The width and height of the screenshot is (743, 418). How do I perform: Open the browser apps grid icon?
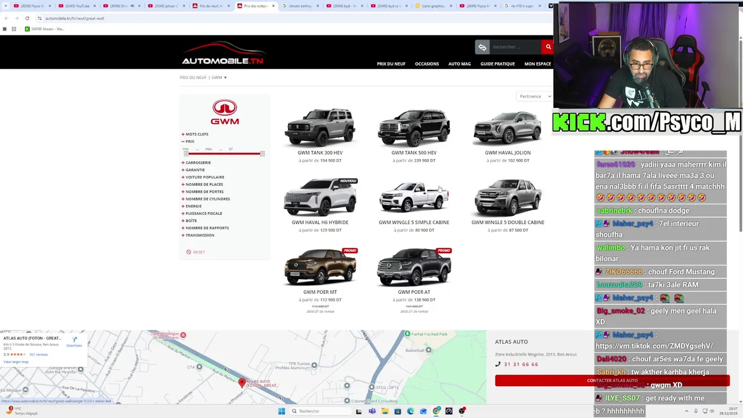pos(14,29)
